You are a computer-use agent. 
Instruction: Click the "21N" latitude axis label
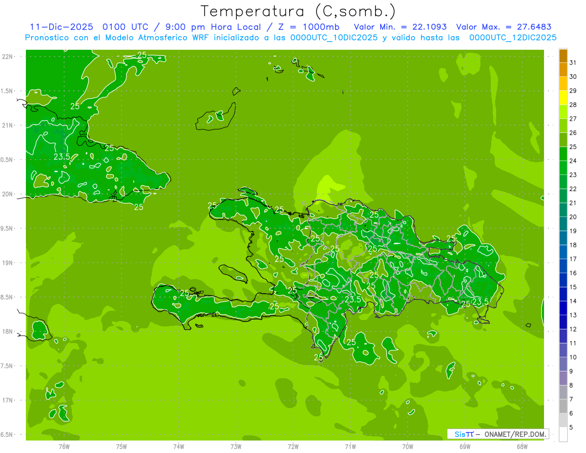(8, 125)
